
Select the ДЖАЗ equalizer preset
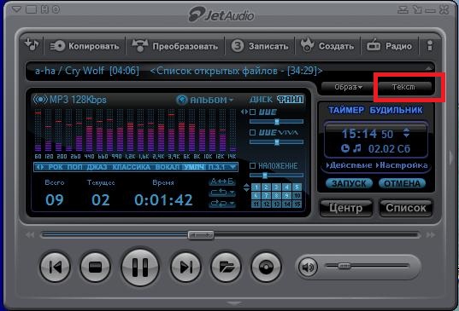pos(97,167)
